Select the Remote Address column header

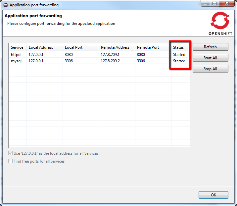click(115, 47)
